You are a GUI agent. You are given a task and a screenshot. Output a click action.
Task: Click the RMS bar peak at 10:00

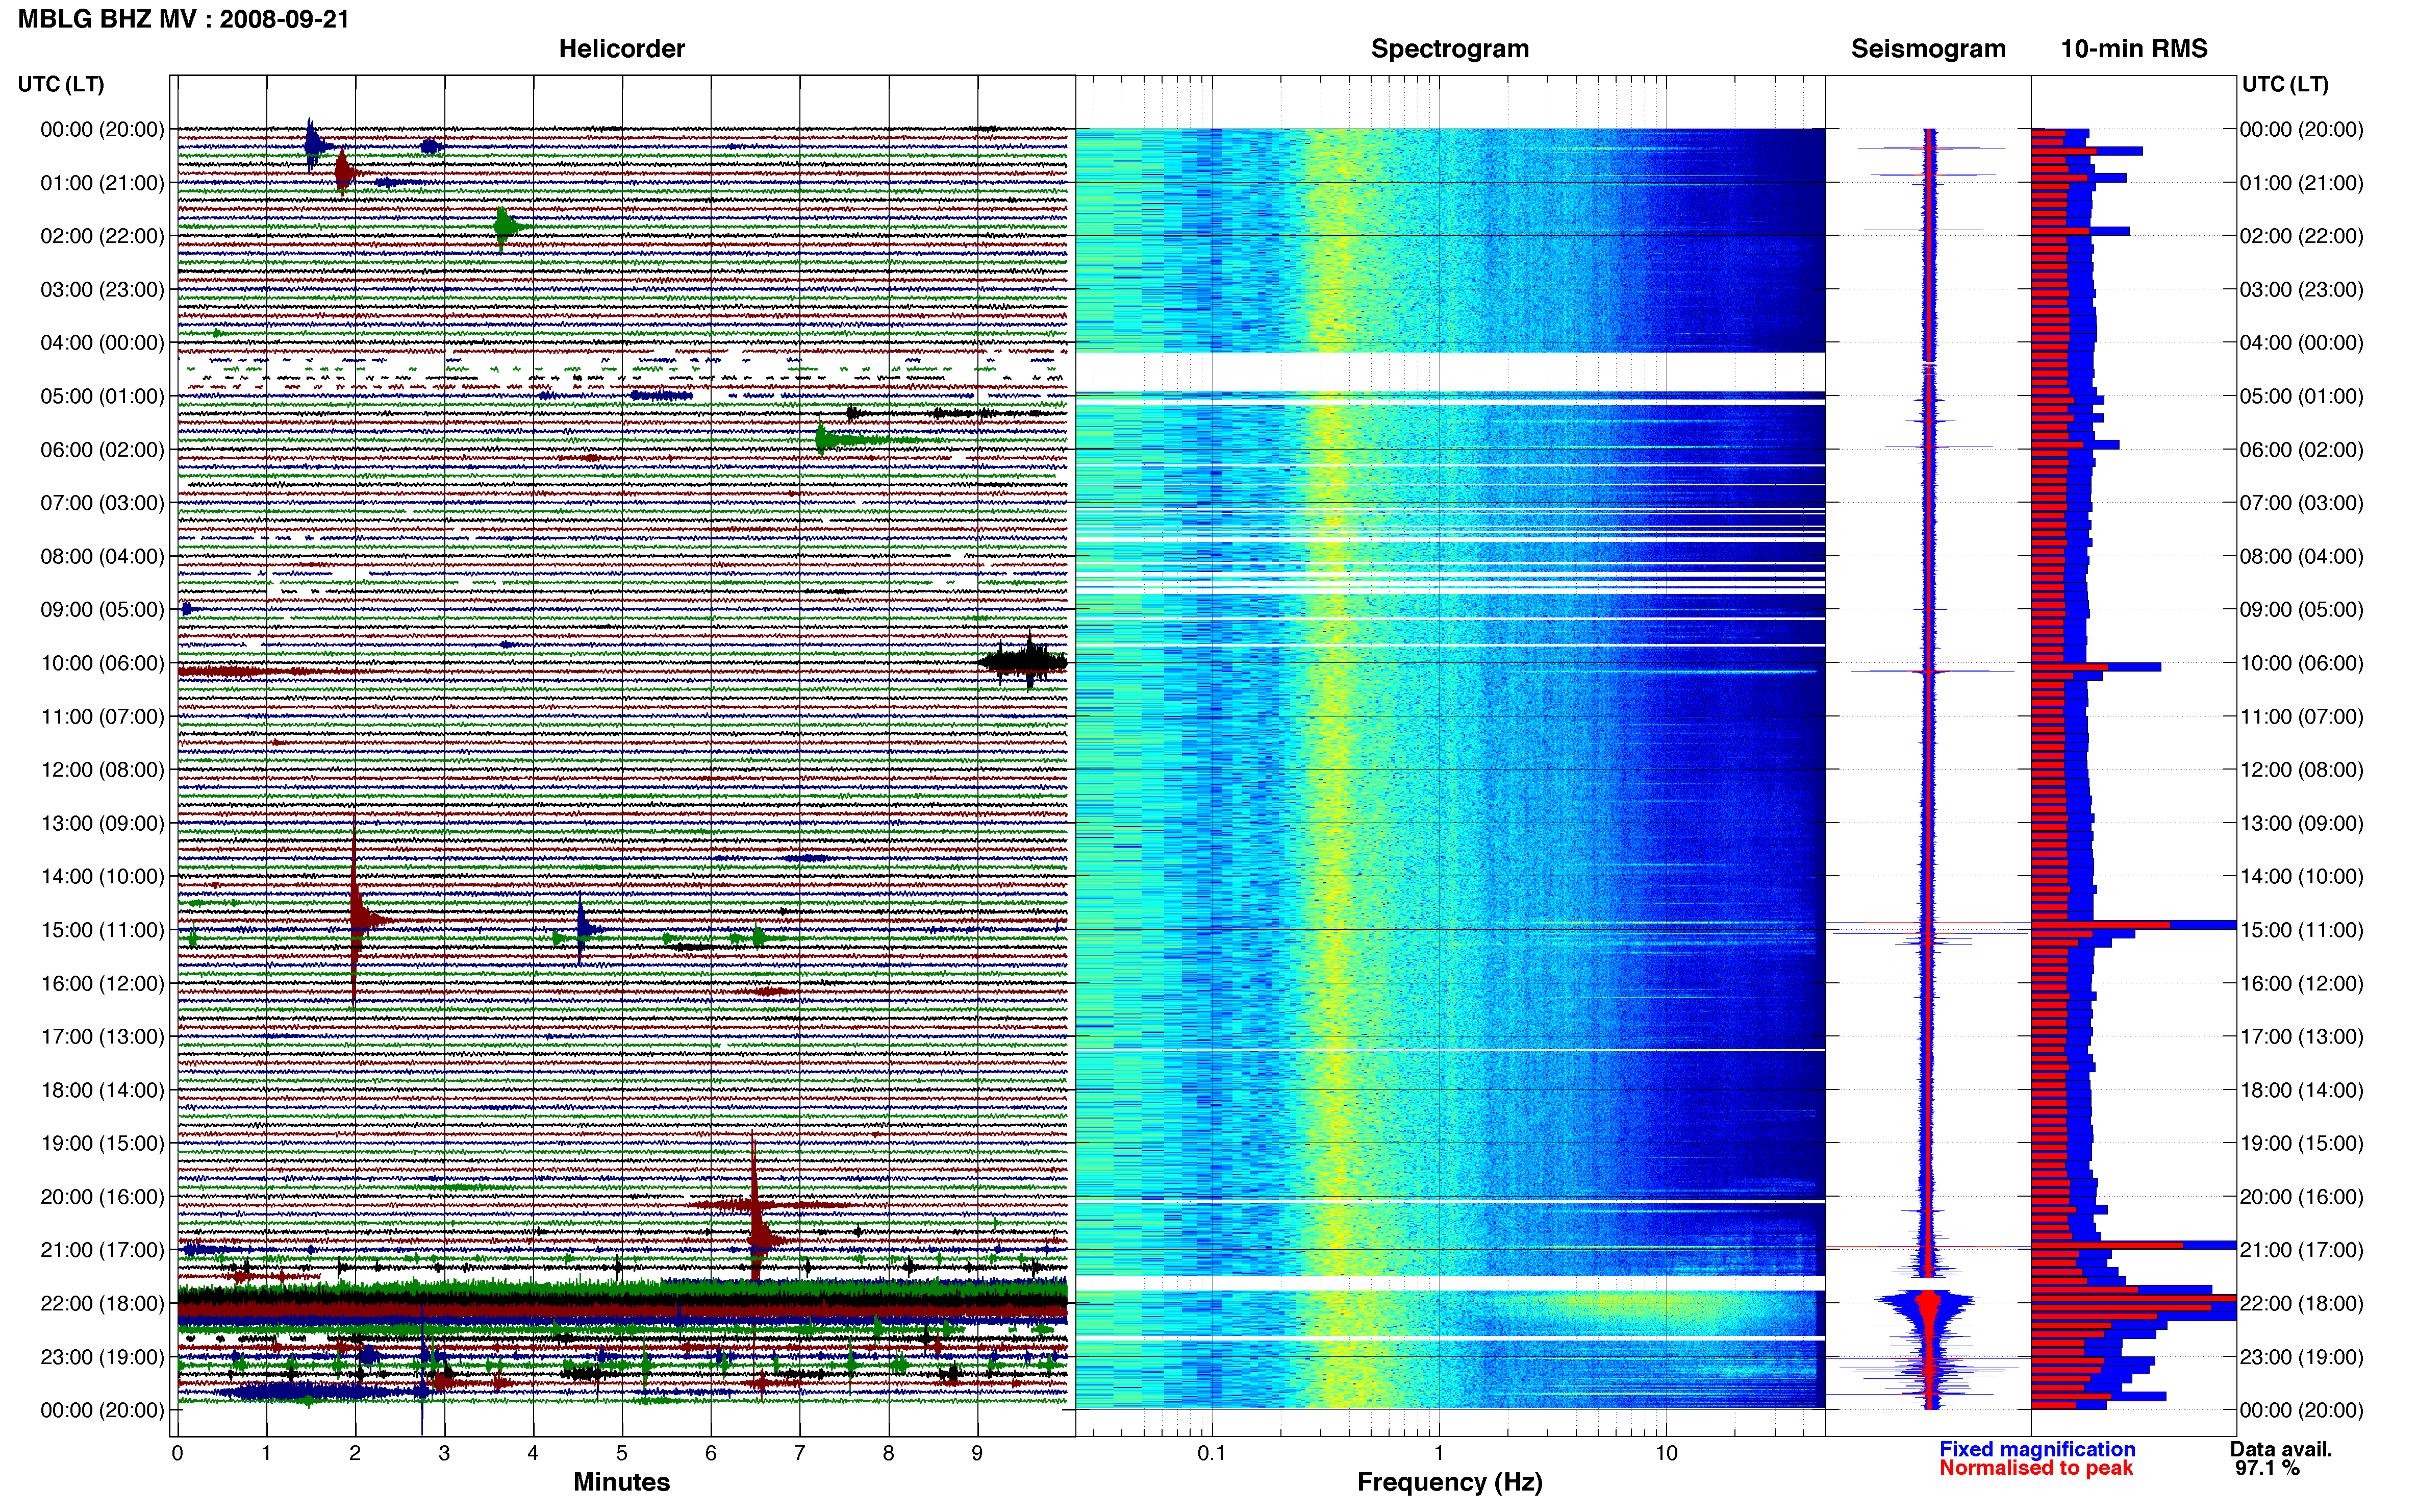(2095, 666)
